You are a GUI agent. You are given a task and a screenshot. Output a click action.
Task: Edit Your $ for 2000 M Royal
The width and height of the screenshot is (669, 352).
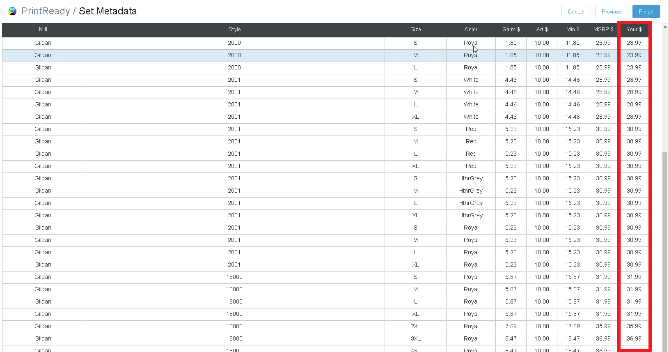click(634, 55)
